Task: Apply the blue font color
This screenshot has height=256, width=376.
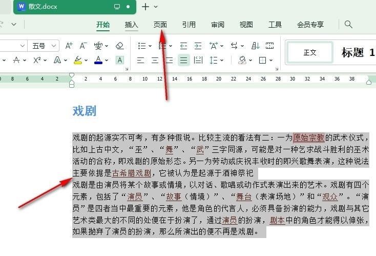Action: (x=98, y=60)
